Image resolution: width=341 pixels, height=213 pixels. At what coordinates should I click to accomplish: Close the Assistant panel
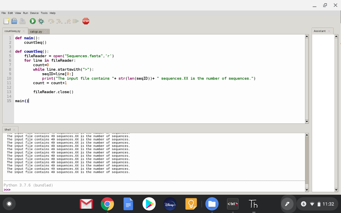(329, 31)
